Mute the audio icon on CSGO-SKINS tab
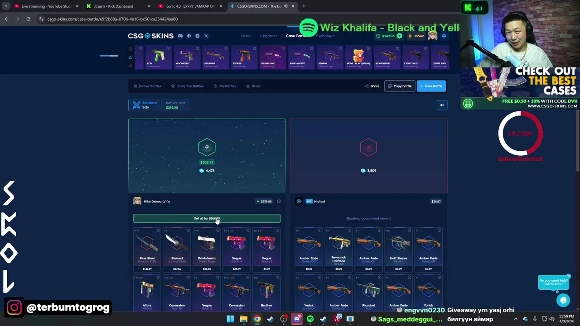 tap(285, 6)
